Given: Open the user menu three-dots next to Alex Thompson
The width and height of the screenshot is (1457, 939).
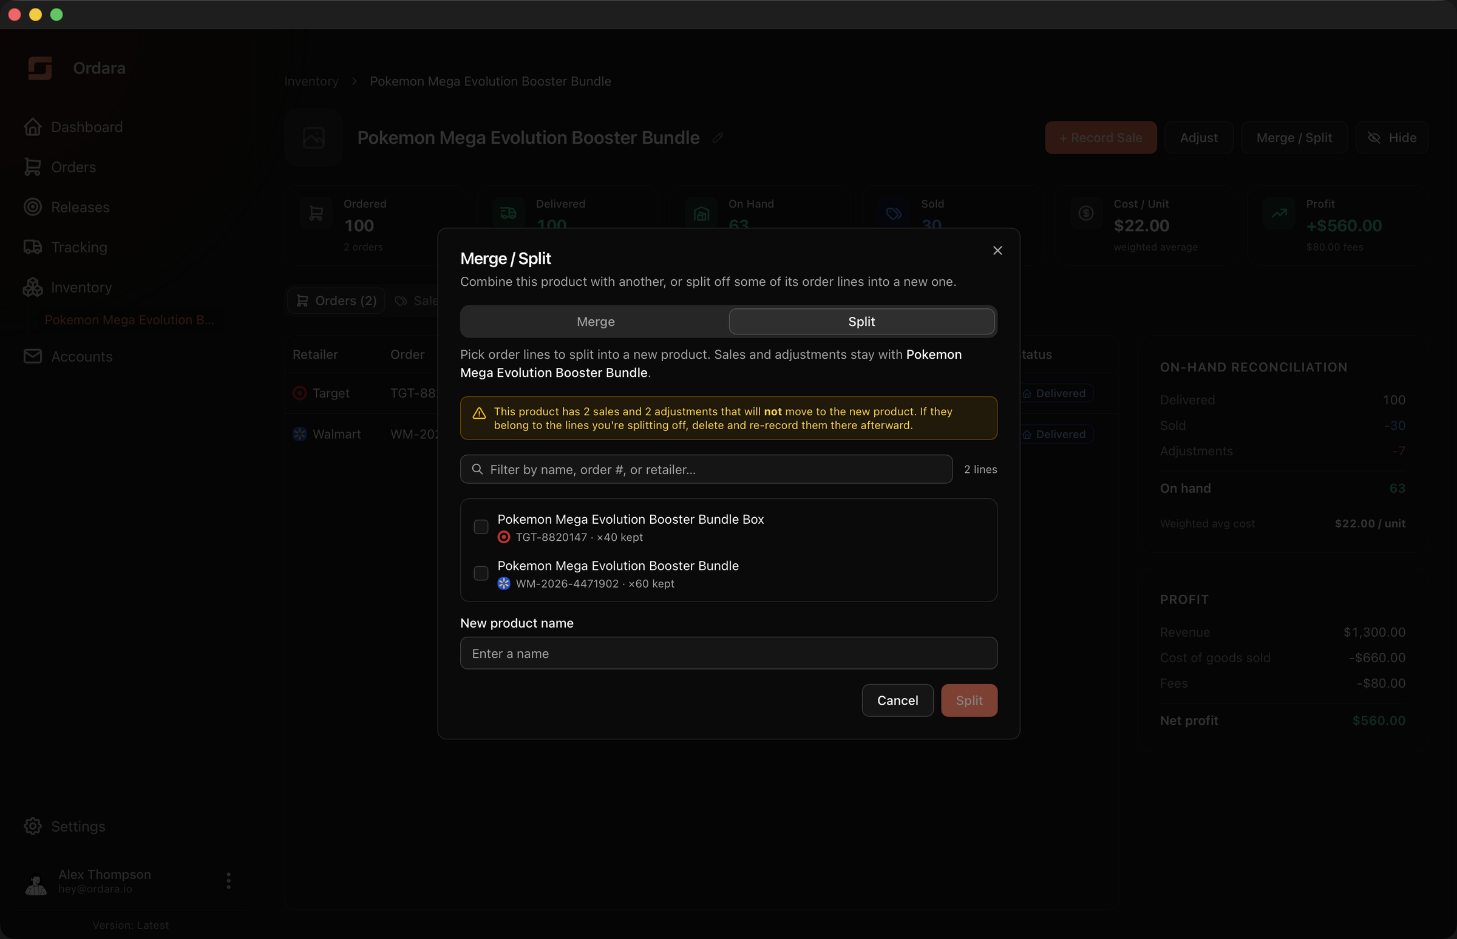Looking at the screenshot, I should (x=229, y=881).
